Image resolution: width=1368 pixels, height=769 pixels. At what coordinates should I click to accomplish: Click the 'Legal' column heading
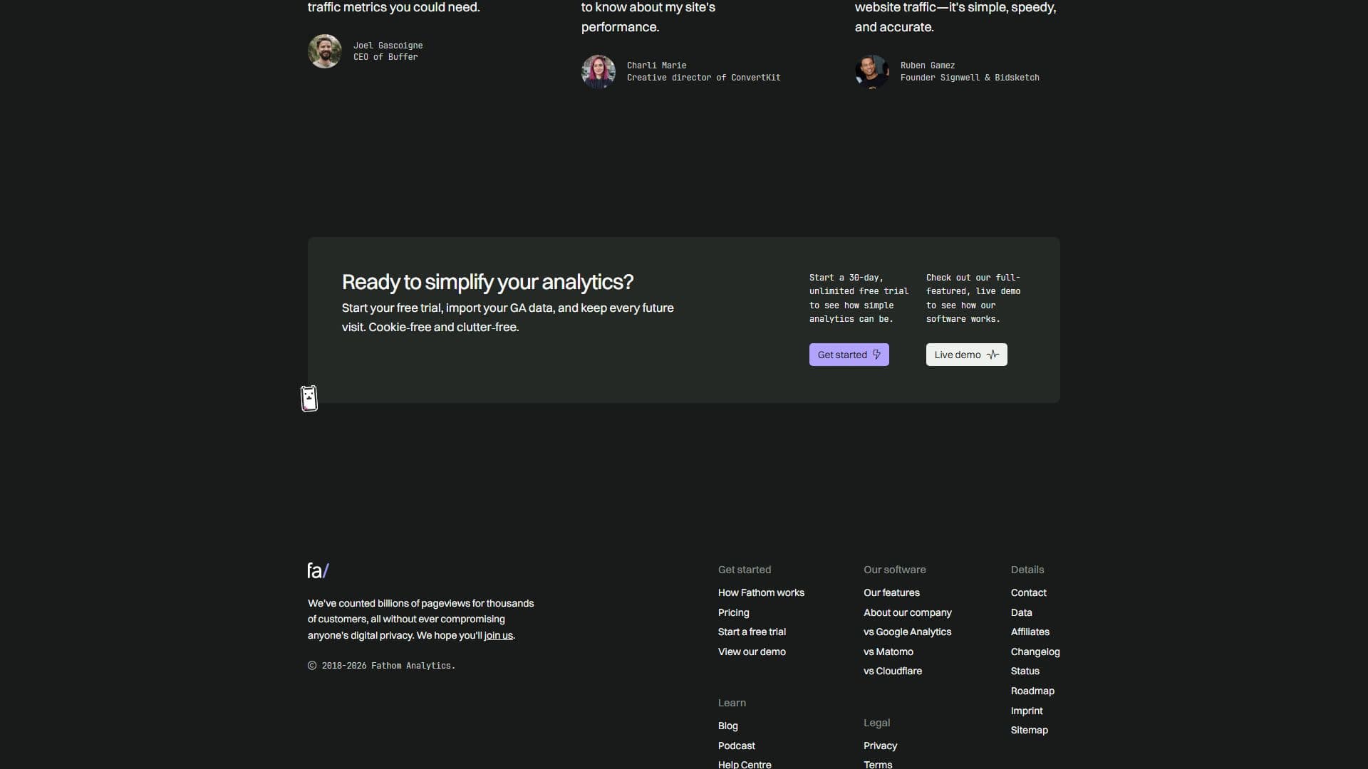pos(876,723)
